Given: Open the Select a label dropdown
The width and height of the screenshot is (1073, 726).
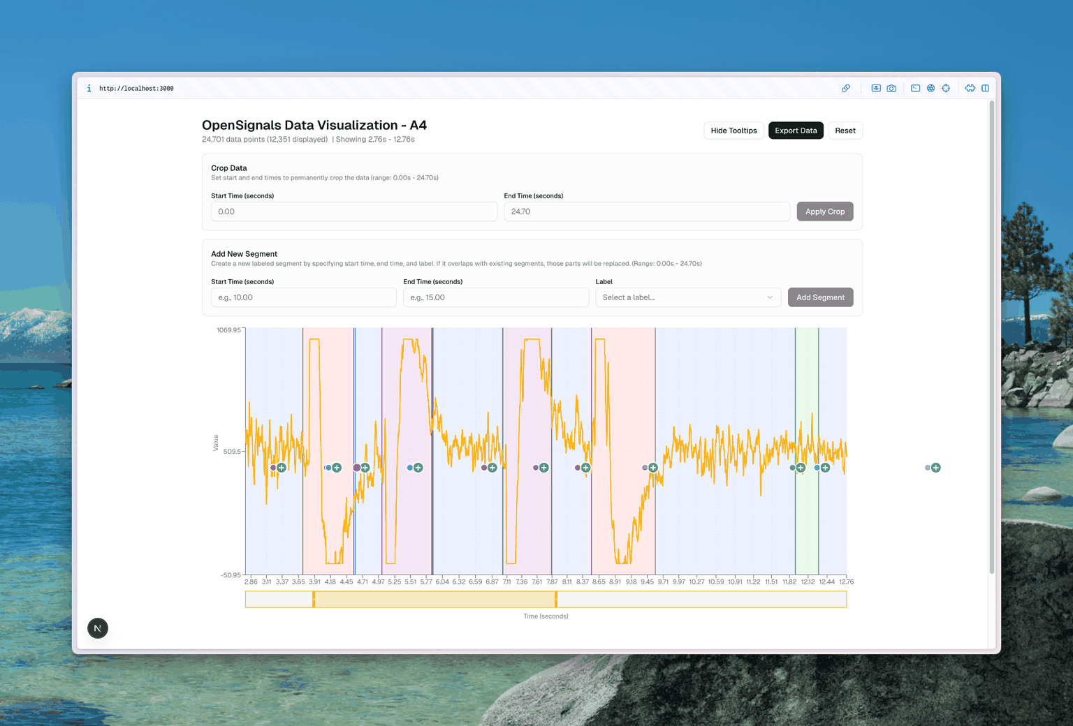Looking at the screenshot, I should point(688,297).
